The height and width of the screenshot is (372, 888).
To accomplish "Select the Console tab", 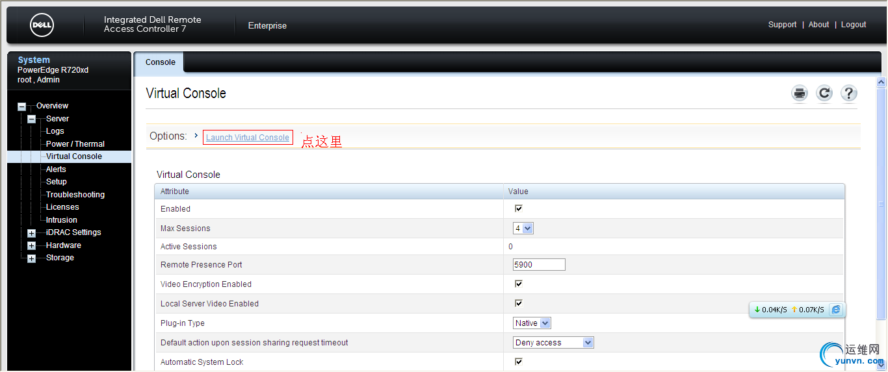I will pos(161,62).
